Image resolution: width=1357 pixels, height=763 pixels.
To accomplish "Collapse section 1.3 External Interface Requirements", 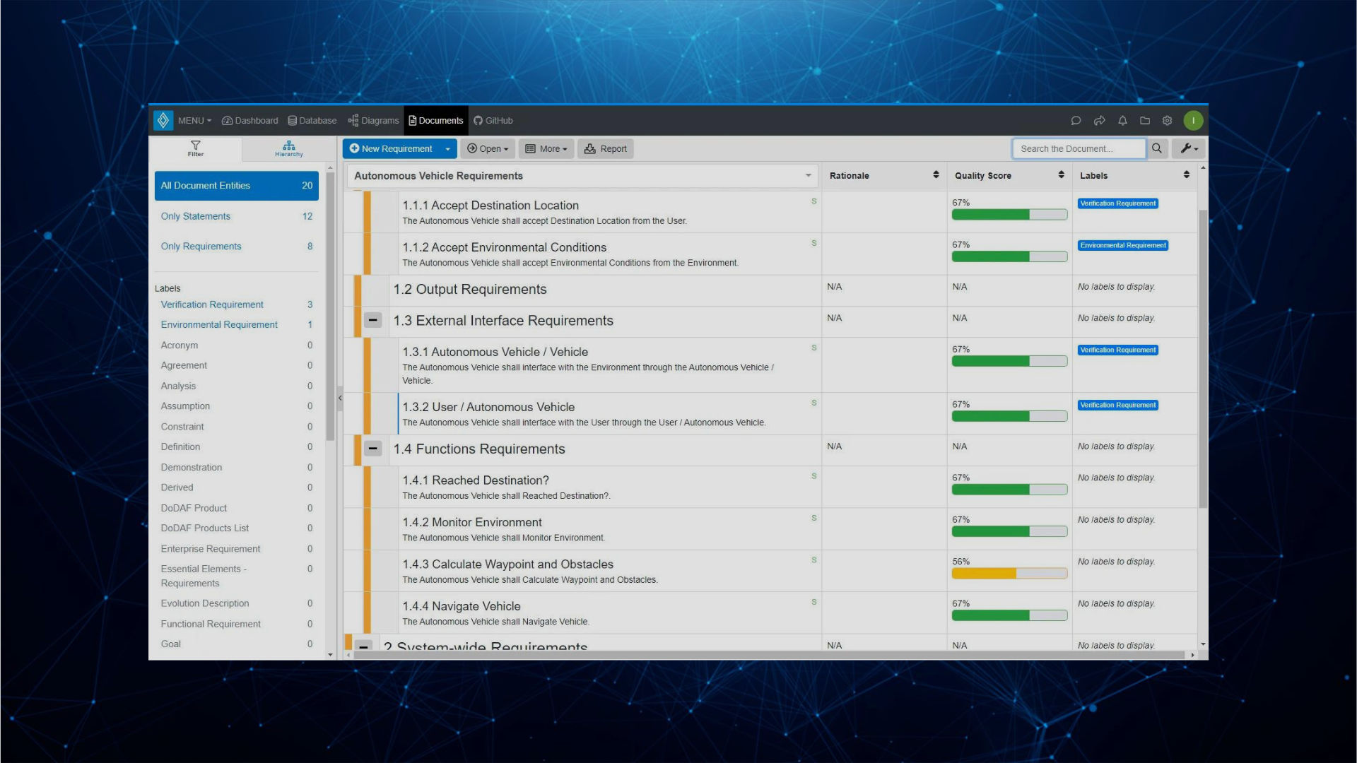I will tap(373, 320).
